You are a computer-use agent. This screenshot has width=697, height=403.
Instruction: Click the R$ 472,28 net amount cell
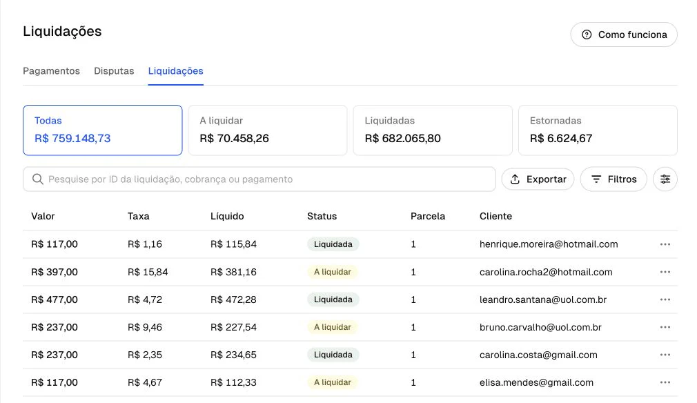tap(233, 299)
